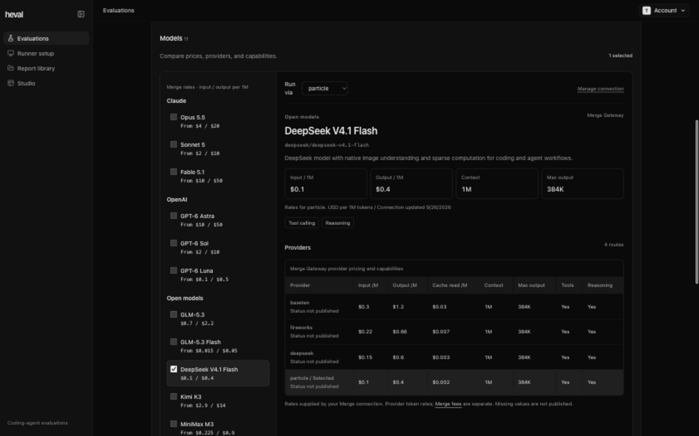The image size is (699, 436).
Task: Open the Run via particle dropdown
Action: (325, 88)
